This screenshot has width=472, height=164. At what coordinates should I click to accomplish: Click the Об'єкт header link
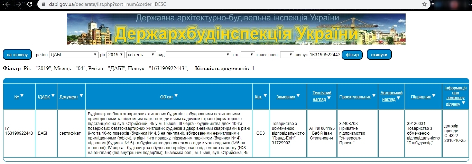click(166, 97)
